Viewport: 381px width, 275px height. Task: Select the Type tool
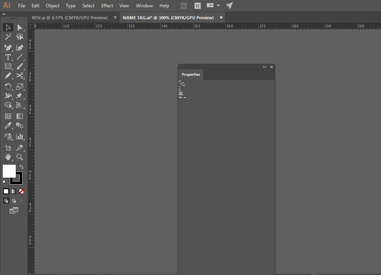click(x=8, y=57)
